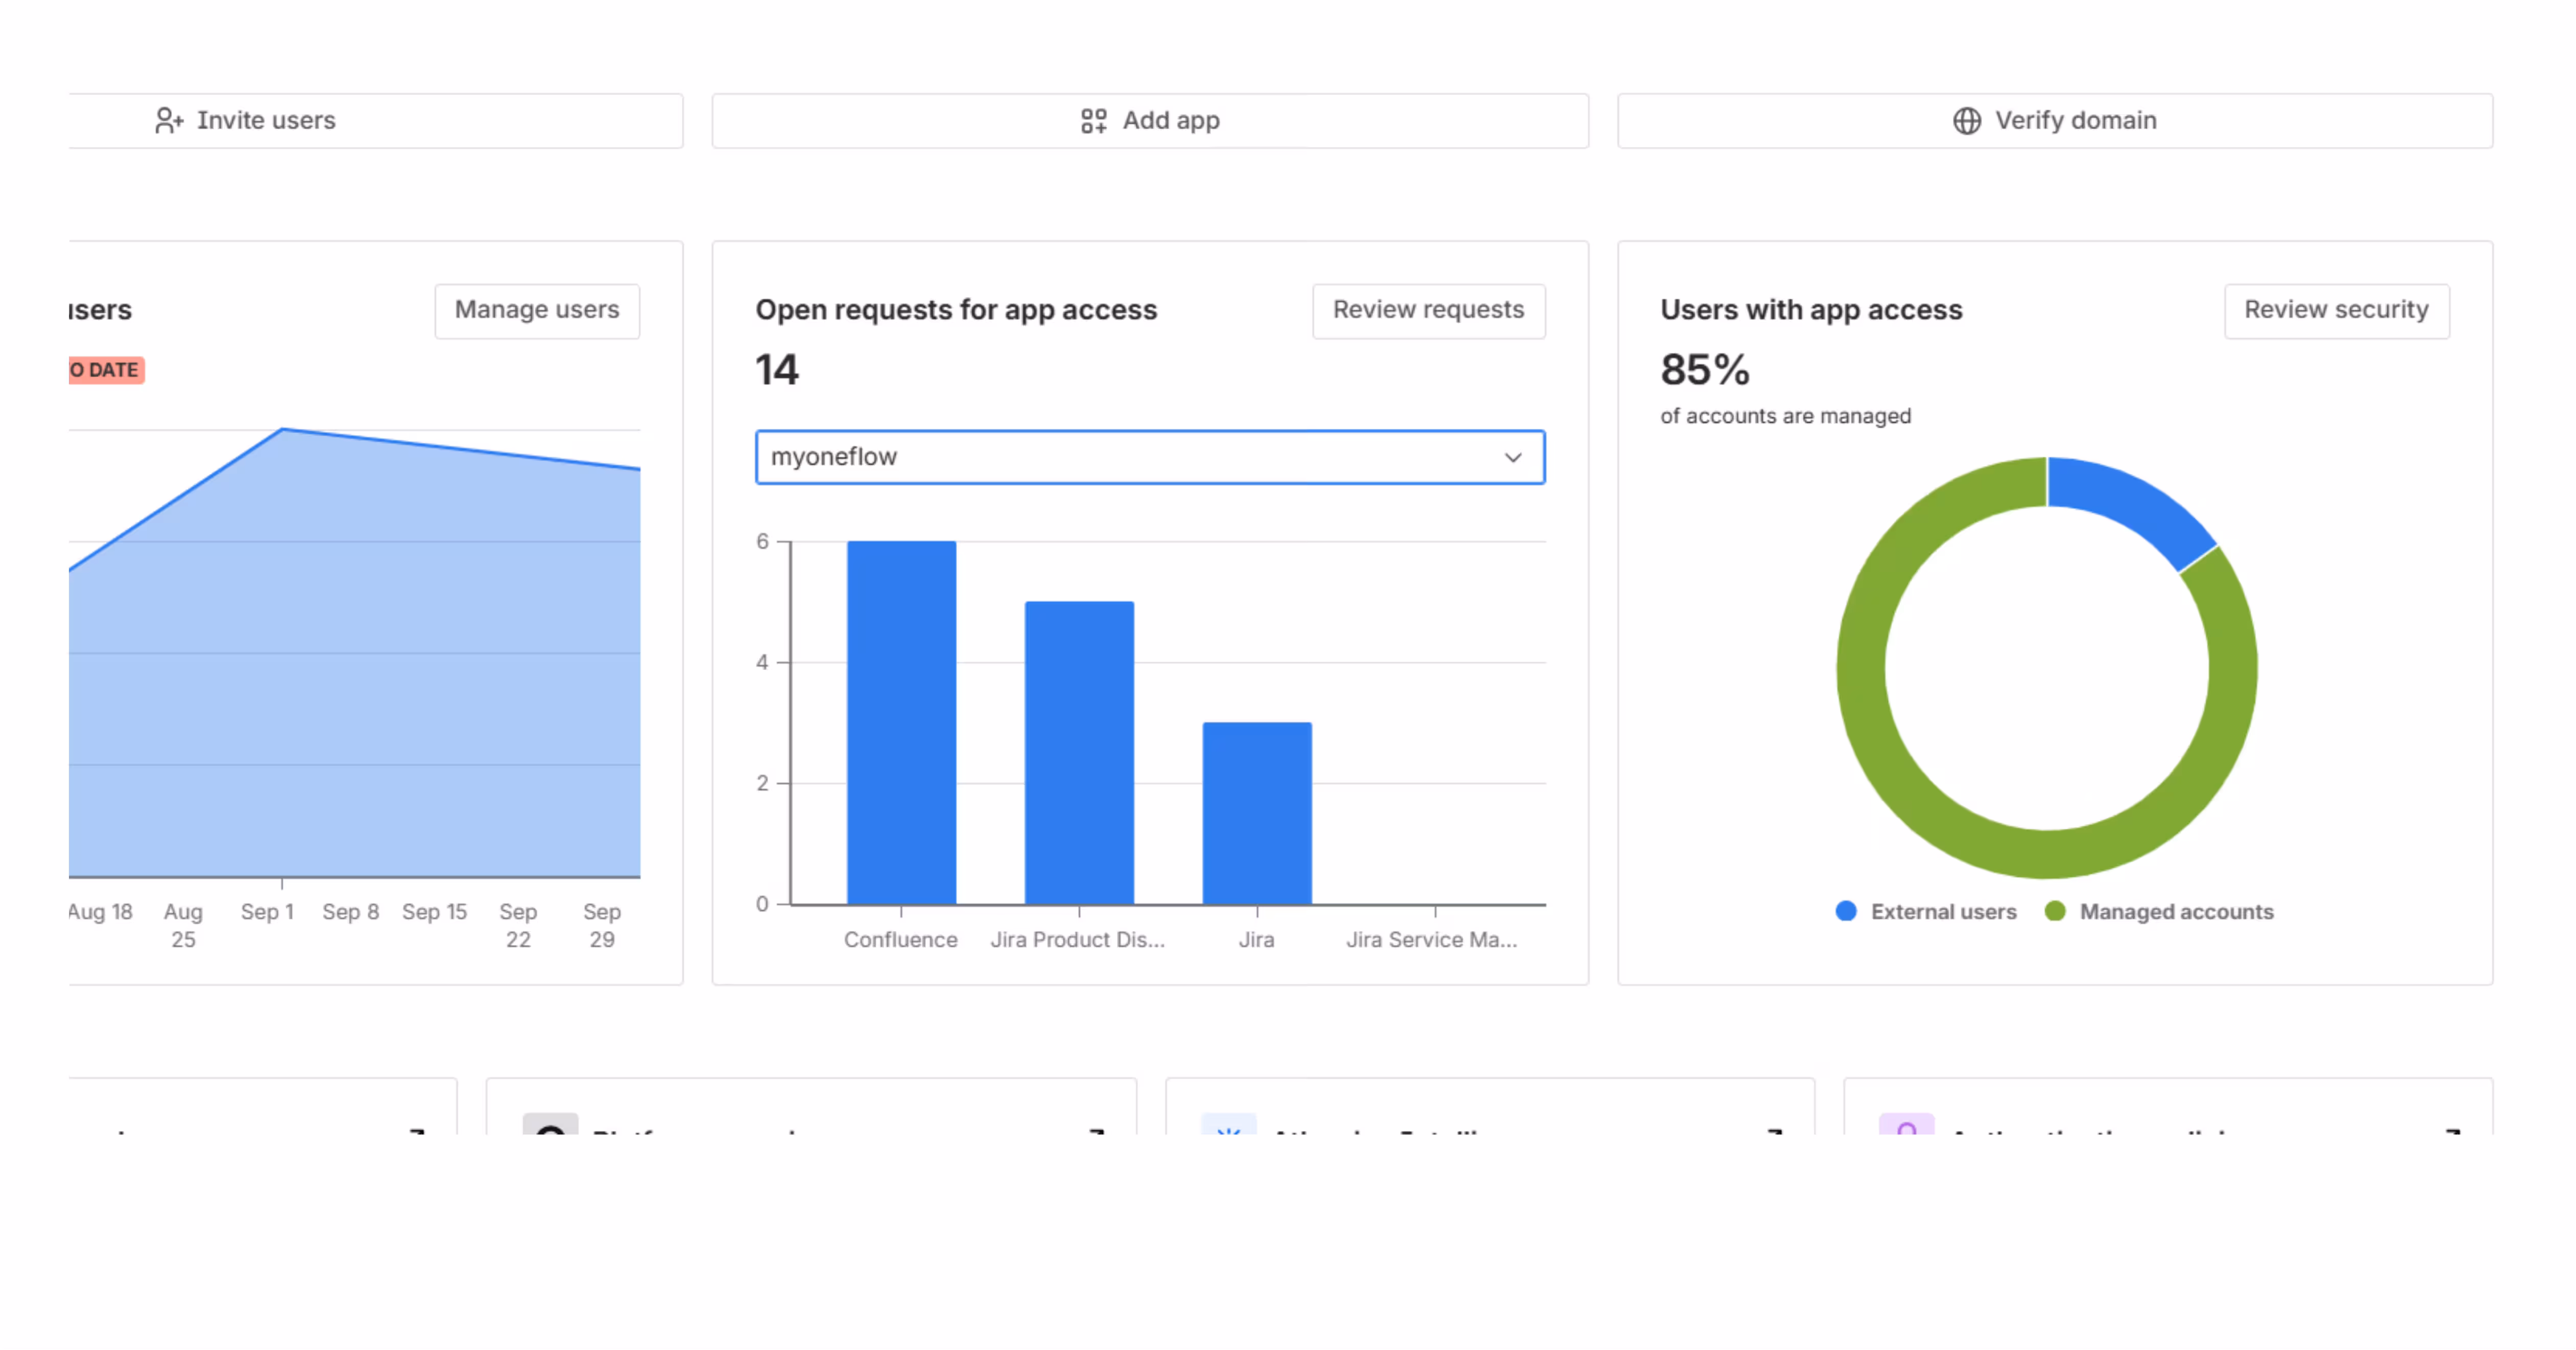This screenshot has height=1350, width=2576.
Task: Click the Add app grid-plus icon
Action: (x=1093, y=121)
